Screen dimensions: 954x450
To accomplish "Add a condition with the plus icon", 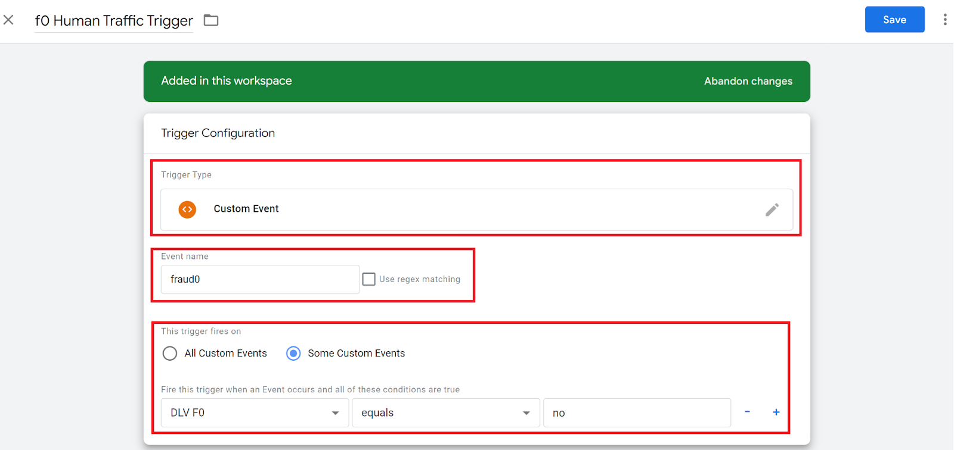I will pos(776,412).
